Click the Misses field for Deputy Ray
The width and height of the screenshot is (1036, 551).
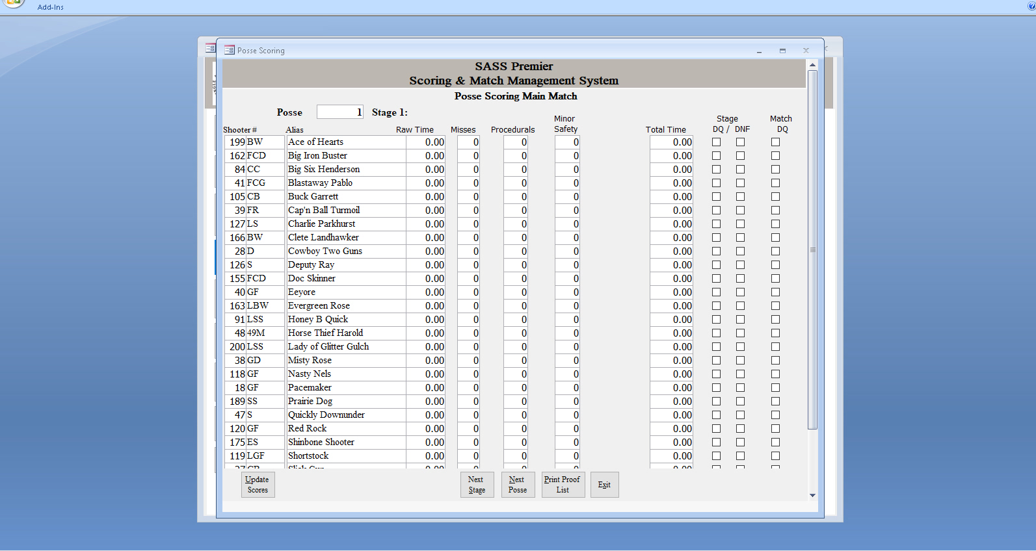pyautogui.click(x=468, y=265)
